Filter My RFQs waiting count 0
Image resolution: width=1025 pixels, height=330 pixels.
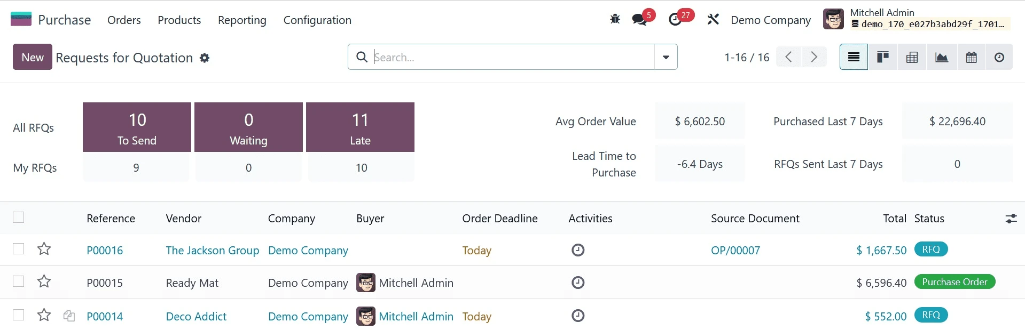[x=248, y=168]
